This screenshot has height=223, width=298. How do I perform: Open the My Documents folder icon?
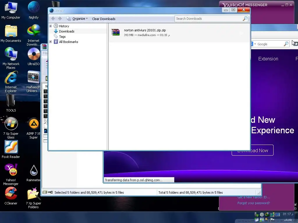(11, 34)
